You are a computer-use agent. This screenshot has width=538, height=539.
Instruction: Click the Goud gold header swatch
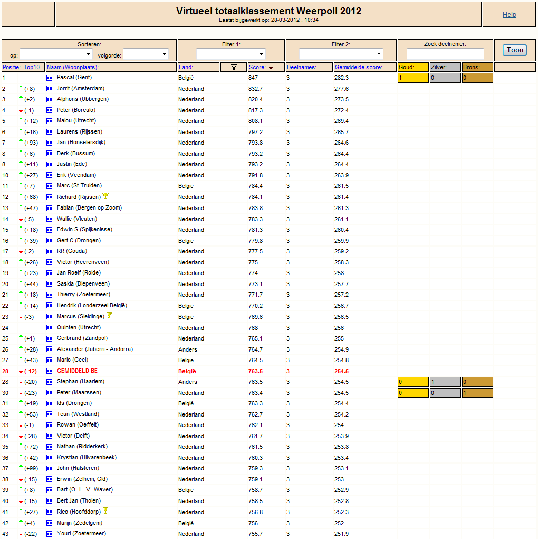coord(414,68)
